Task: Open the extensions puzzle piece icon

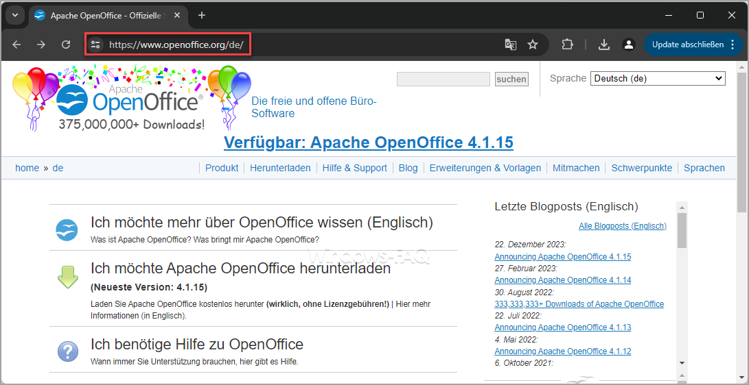Action: (567, 45)
